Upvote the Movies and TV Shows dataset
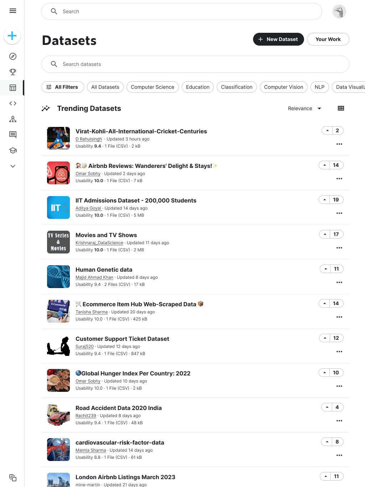Viewport: 365px width, 487px height. pos(325,234)
